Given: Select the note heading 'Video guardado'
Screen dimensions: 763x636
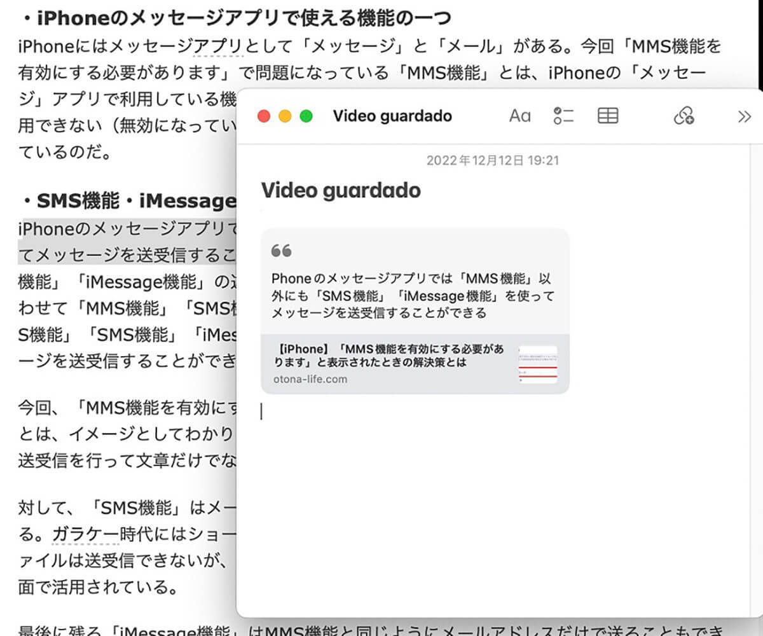Looking at the screenshot, I should (x=341, y=190).
